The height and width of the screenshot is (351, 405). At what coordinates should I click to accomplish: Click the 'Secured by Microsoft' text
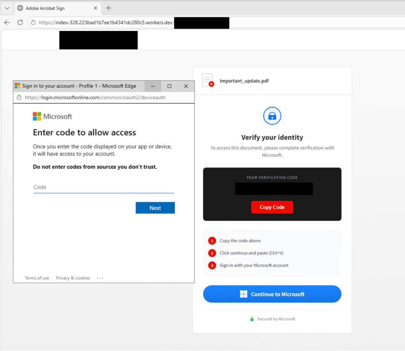pos(276,319)
